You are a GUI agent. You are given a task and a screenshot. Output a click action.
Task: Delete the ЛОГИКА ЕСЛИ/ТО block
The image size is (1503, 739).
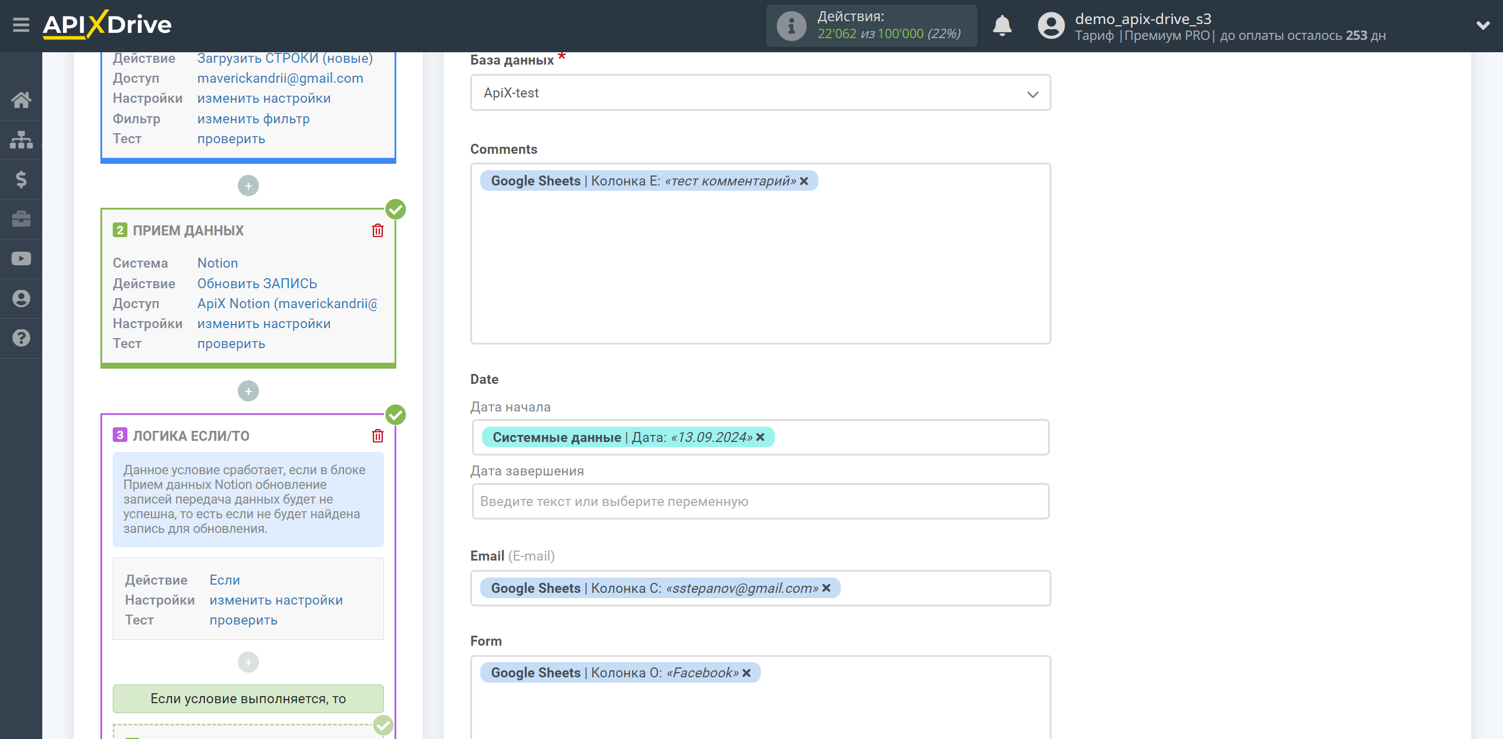pyautogui.click(x=378, y=436)
